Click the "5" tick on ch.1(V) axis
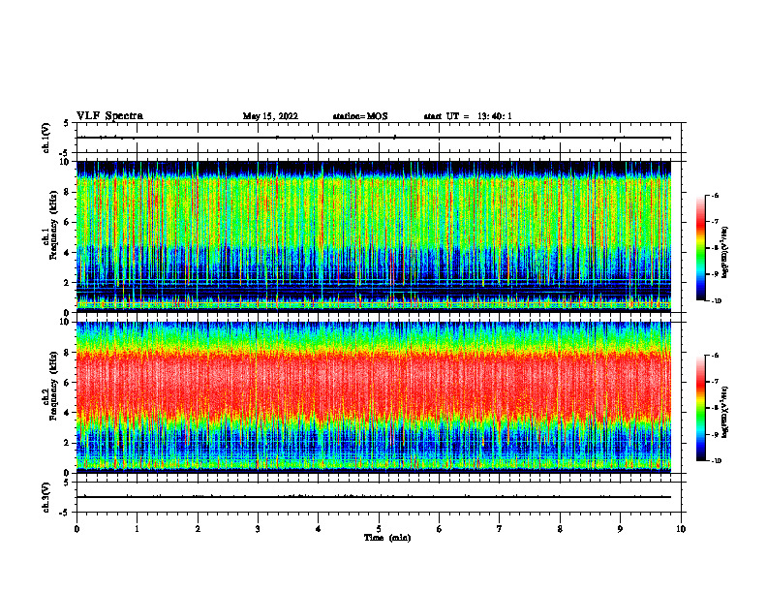This screenshot has width=767, height=593. [x=67, y=123]
